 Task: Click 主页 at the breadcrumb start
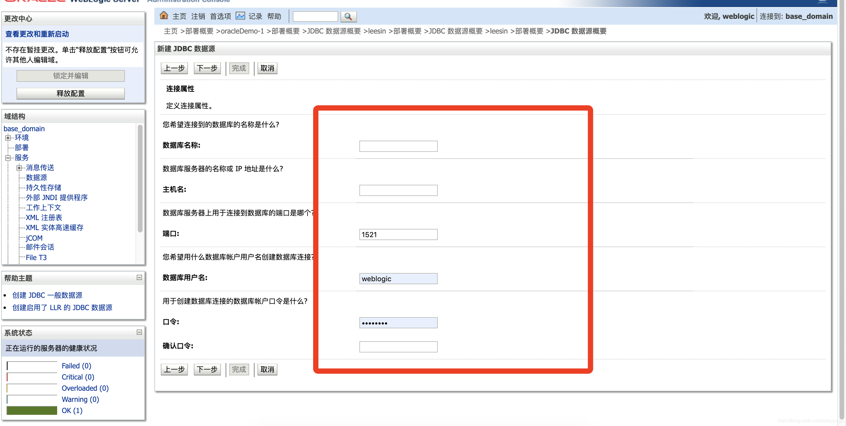click(171, 31)
